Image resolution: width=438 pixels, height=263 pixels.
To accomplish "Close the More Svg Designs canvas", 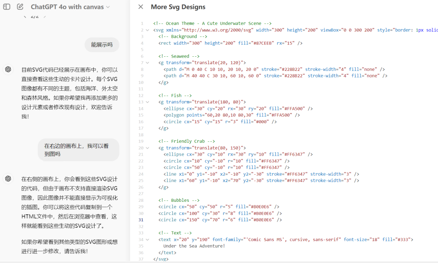I will [140, 7].
